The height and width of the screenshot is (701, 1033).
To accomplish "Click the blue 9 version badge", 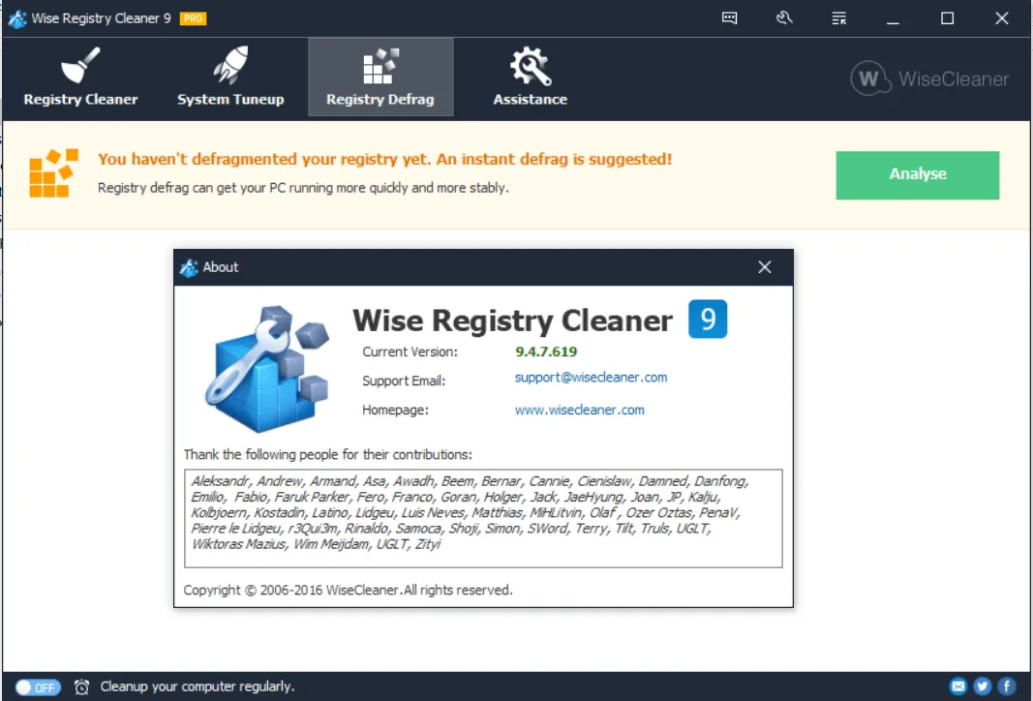I will point(708,319).
